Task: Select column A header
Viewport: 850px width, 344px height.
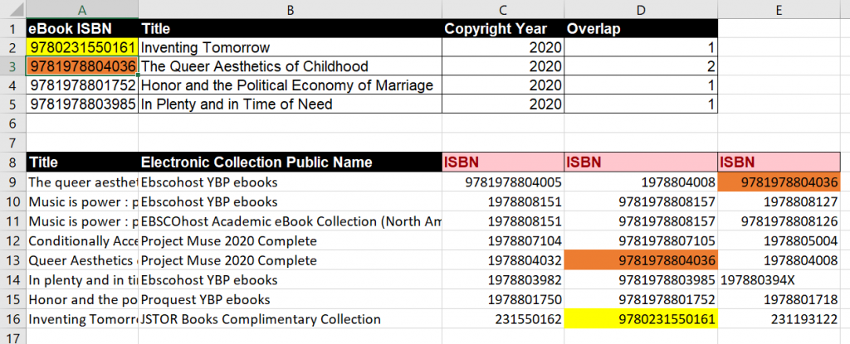Action: point(82,8)
